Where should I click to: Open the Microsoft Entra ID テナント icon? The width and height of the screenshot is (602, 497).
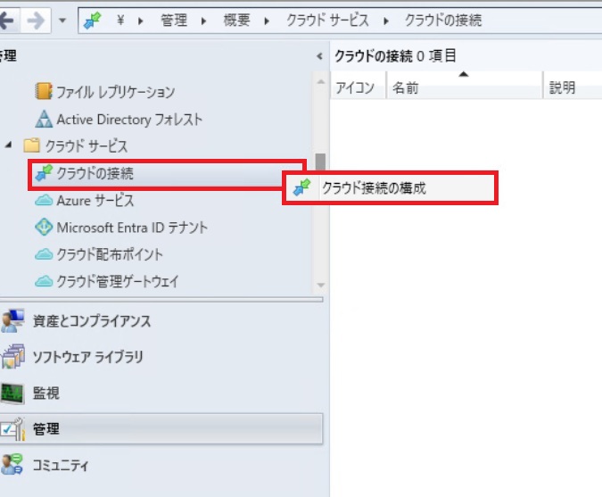[x=44, y=228]
